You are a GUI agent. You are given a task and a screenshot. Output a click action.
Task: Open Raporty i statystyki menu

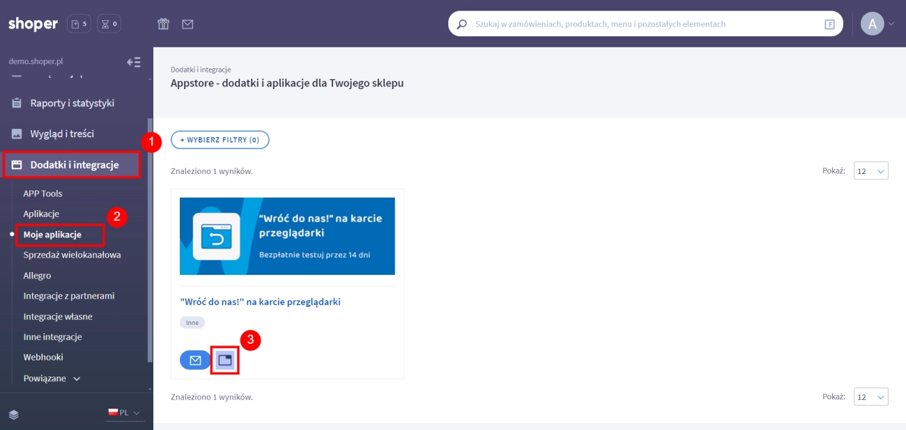tap(72, 103)
